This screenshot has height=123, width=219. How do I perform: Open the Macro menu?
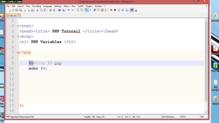click(x=66, y=6)
